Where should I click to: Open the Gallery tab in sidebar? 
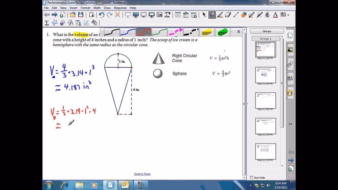click(290, 50)
